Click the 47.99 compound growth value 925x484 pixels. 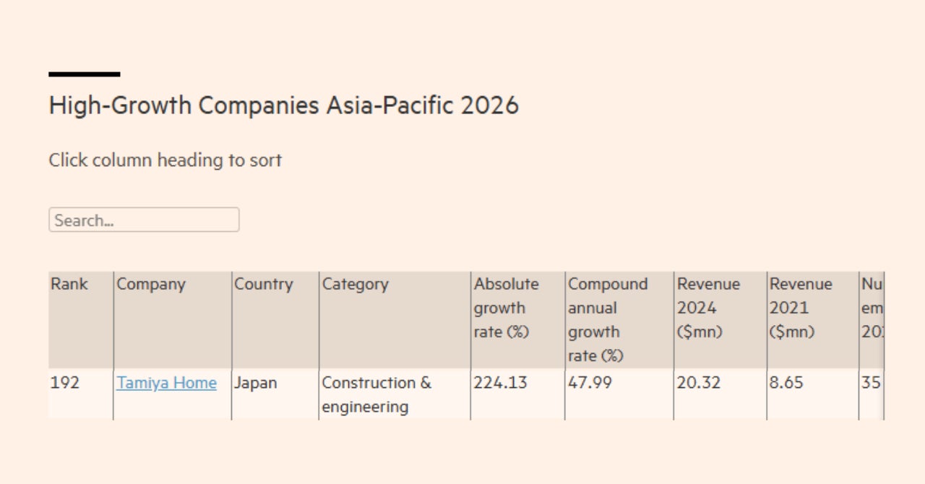click(590, 383)
